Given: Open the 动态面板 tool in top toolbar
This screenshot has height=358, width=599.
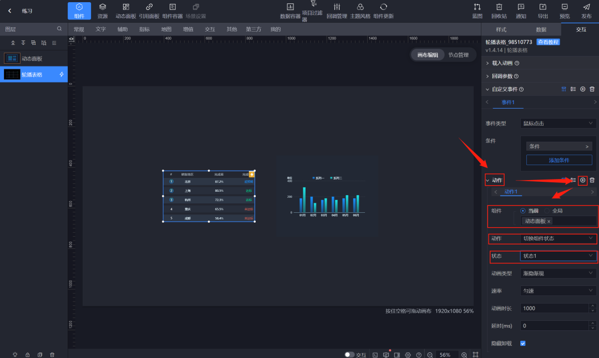Looking at the screenshot, I should (x=126, y=11).
